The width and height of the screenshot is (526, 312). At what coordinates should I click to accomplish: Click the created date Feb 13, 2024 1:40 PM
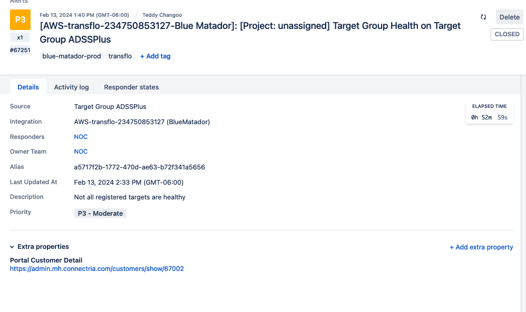click(x=84, y=15)
